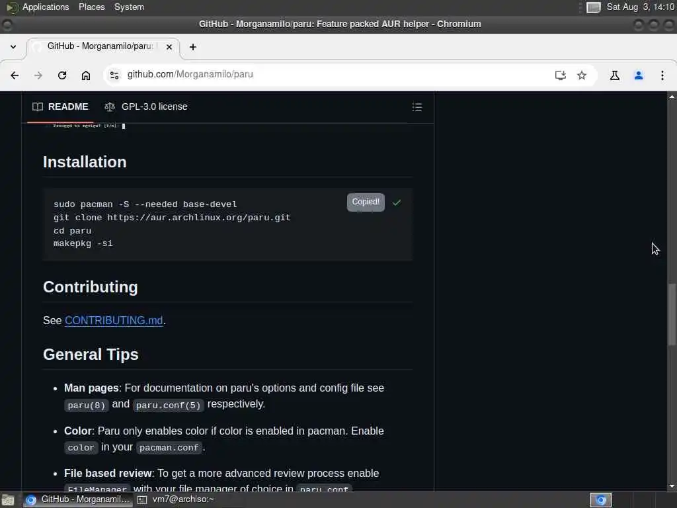Click the page vertical scrollbar thumb
The height and width of the screenshot is (508, 677).
672,314
